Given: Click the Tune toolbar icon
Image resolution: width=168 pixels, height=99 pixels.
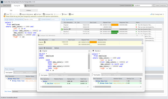Looking at the screenshot, I should [5, 14].
